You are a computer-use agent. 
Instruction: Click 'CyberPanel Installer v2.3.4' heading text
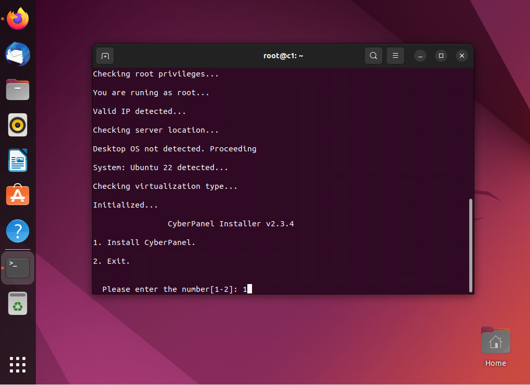(x=231, y=224)
